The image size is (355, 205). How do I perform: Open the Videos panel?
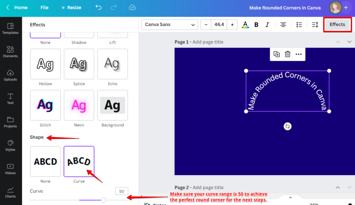(11, 170)
